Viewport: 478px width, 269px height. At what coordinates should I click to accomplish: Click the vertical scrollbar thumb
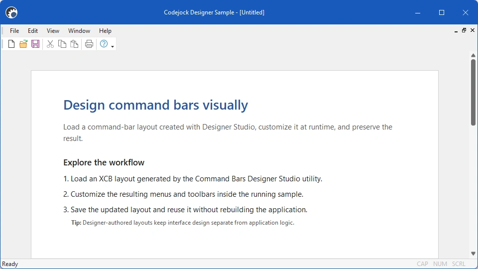[x=473, y=92]
